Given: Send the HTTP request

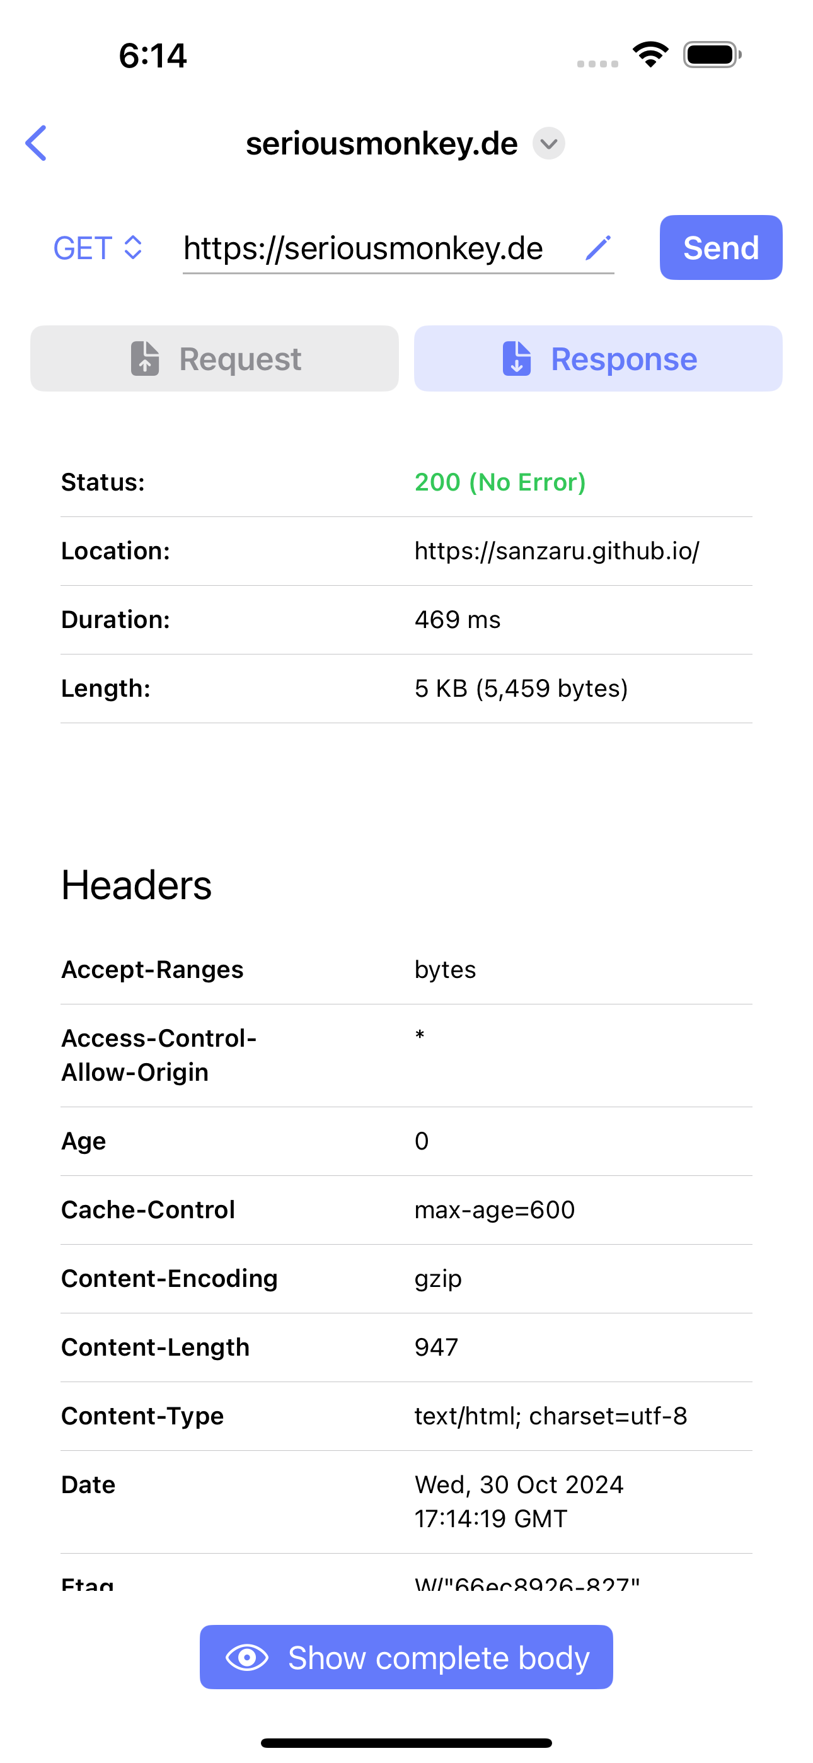Looking at the screenshot, I should (720, 248).
